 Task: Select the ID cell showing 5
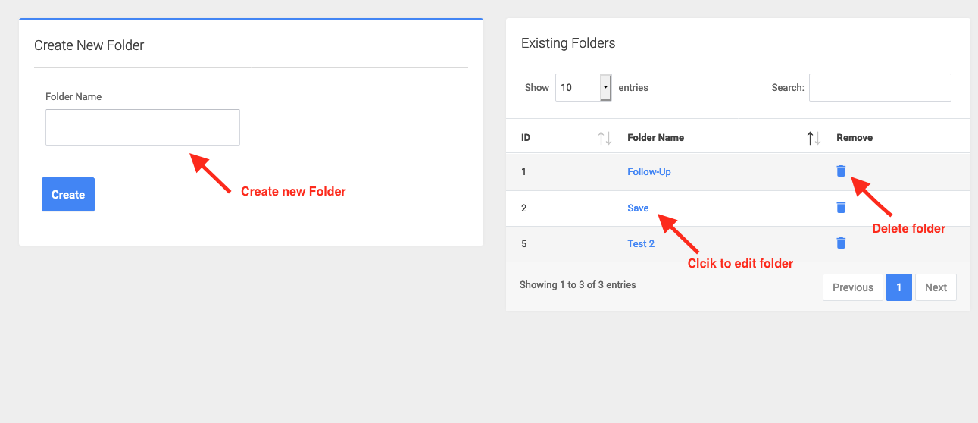tap(524, 243)
